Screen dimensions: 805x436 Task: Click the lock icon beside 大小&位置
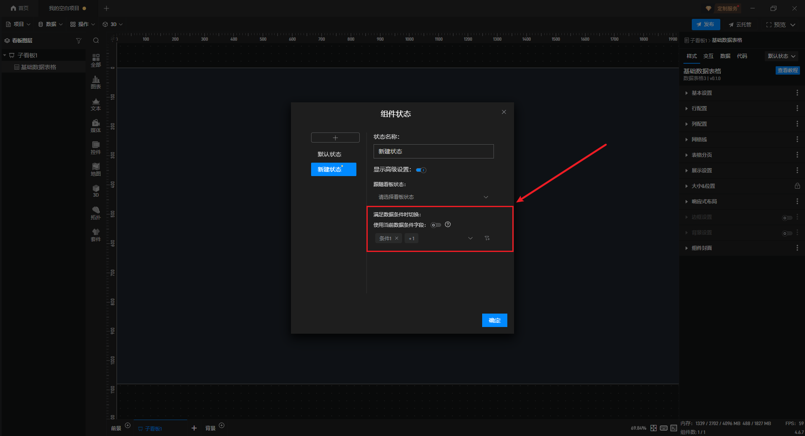[797, 186]
